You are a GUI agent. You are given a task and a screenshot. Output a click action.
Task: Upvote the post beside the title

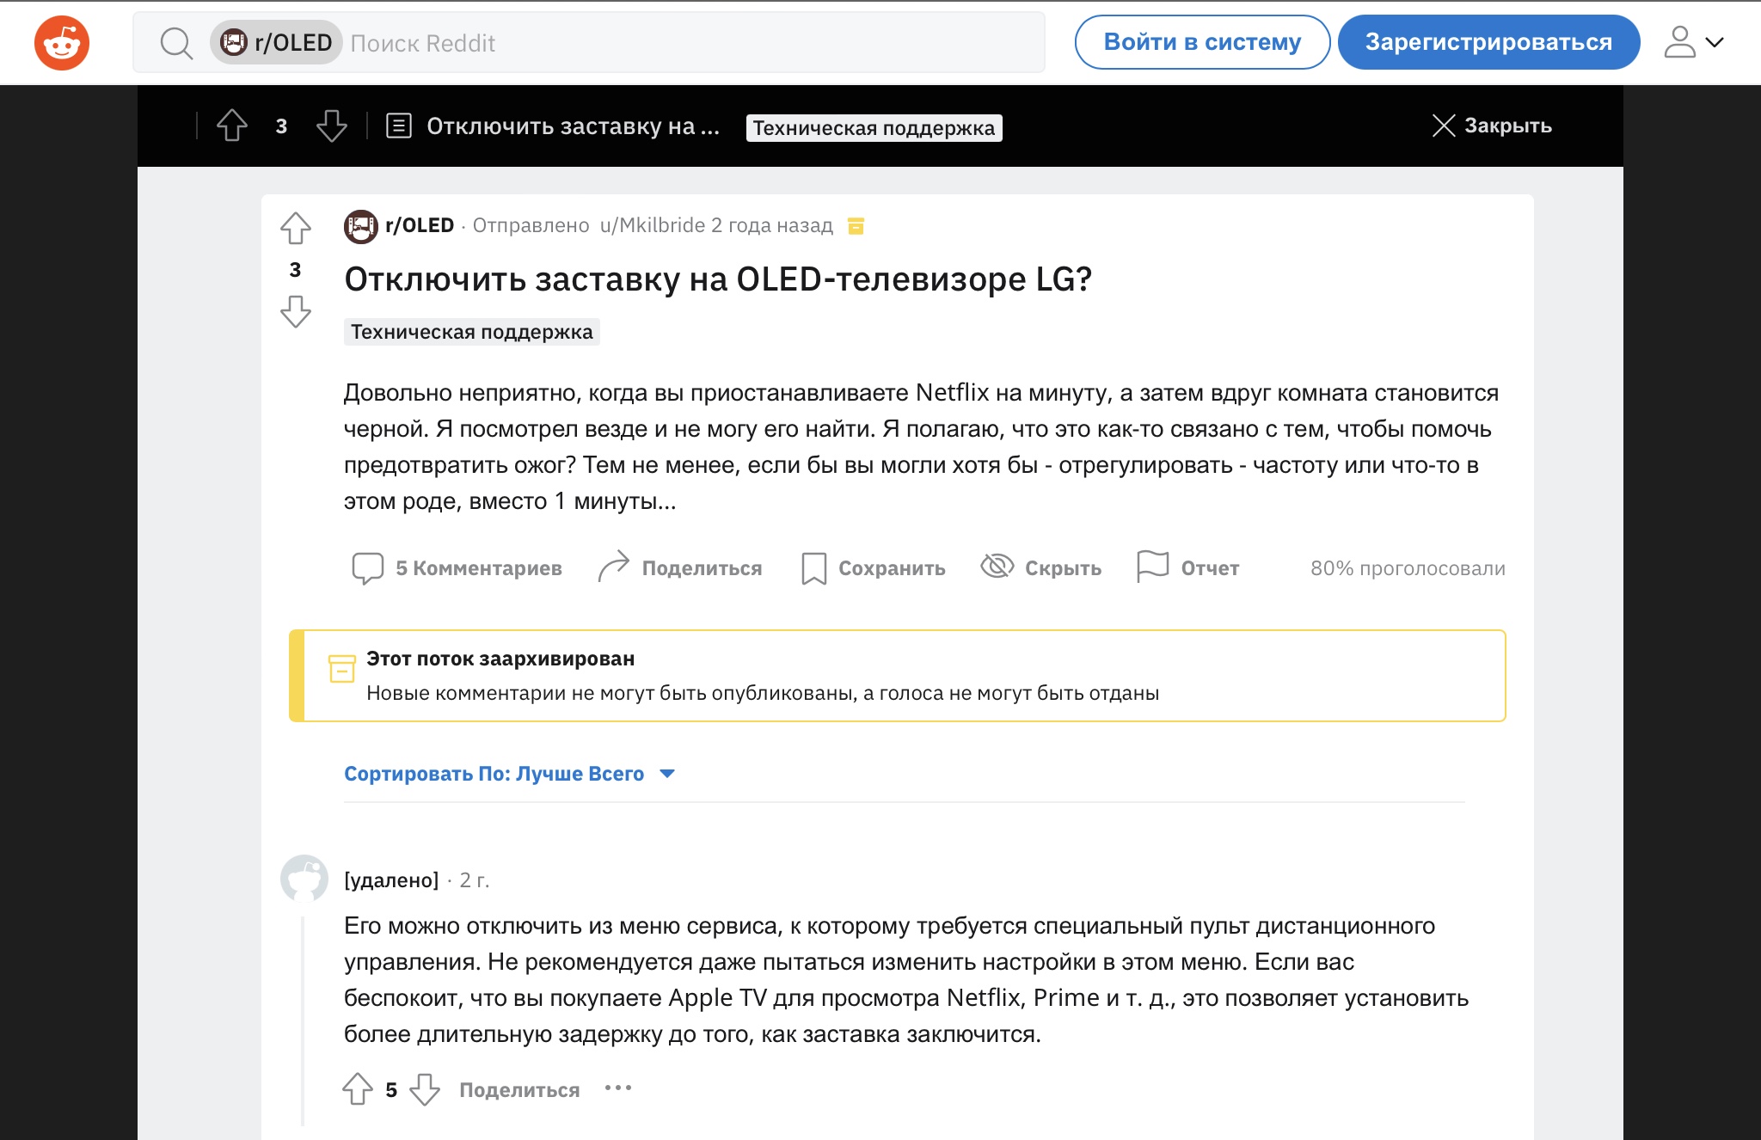coord(296,229)
